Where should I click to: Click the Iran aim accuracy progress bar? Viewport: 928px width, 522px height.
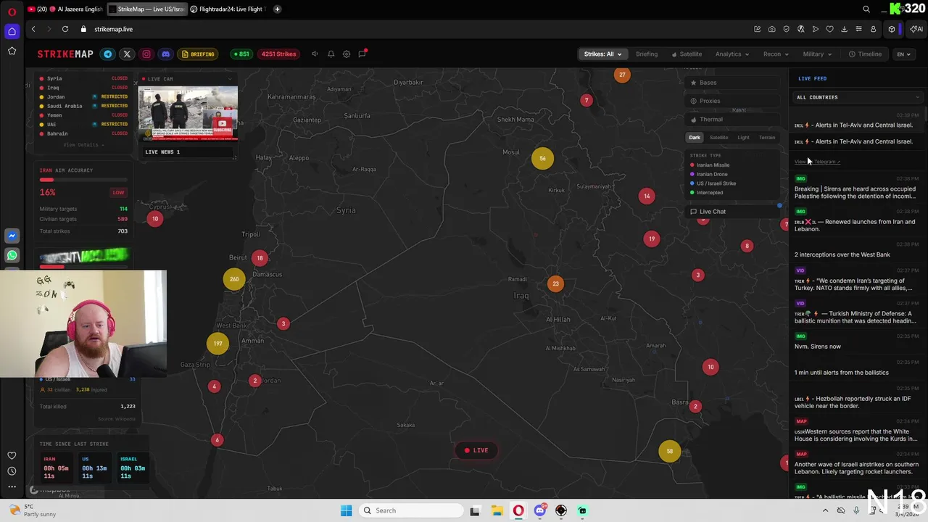(83, 180)
